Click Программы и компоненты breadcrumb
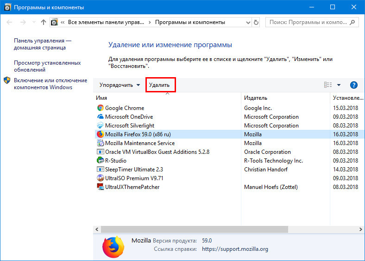 [x=190, y=22]
